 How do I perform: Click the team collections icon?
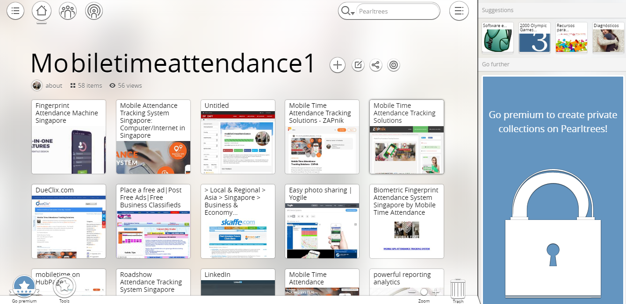pos(67,11)
